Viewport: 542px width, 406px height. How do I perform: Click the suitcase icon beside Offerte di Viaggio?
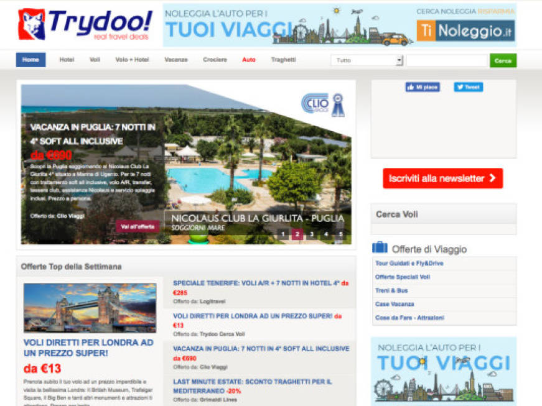point(380,247)
